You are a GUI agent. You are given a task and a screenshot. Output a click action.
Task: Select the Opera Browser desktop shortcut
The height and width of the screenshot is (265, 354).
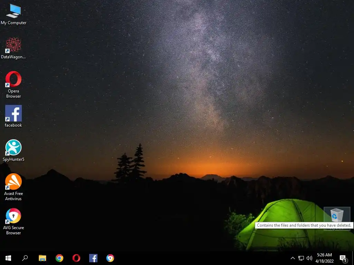pyautogui.click(x=13, y=85)
